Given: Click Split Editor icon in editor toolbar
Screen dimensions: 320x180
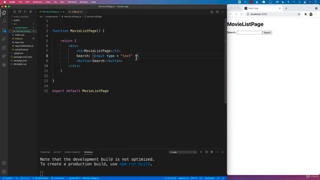Looking at the screenshot, I should click(217, 12).
